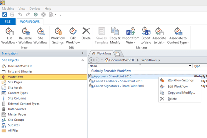
Task: Open Workflow Settings from the ribbon
Action: point(58,32)
